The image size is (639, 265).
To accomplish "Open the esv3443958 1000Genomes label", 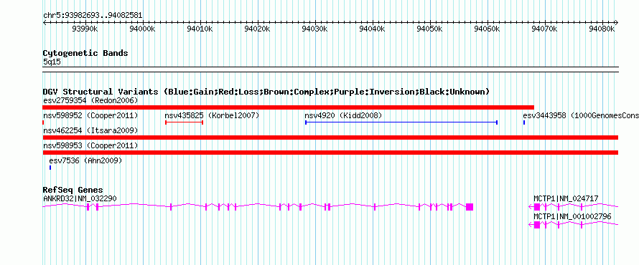I will tap(581, 115).
